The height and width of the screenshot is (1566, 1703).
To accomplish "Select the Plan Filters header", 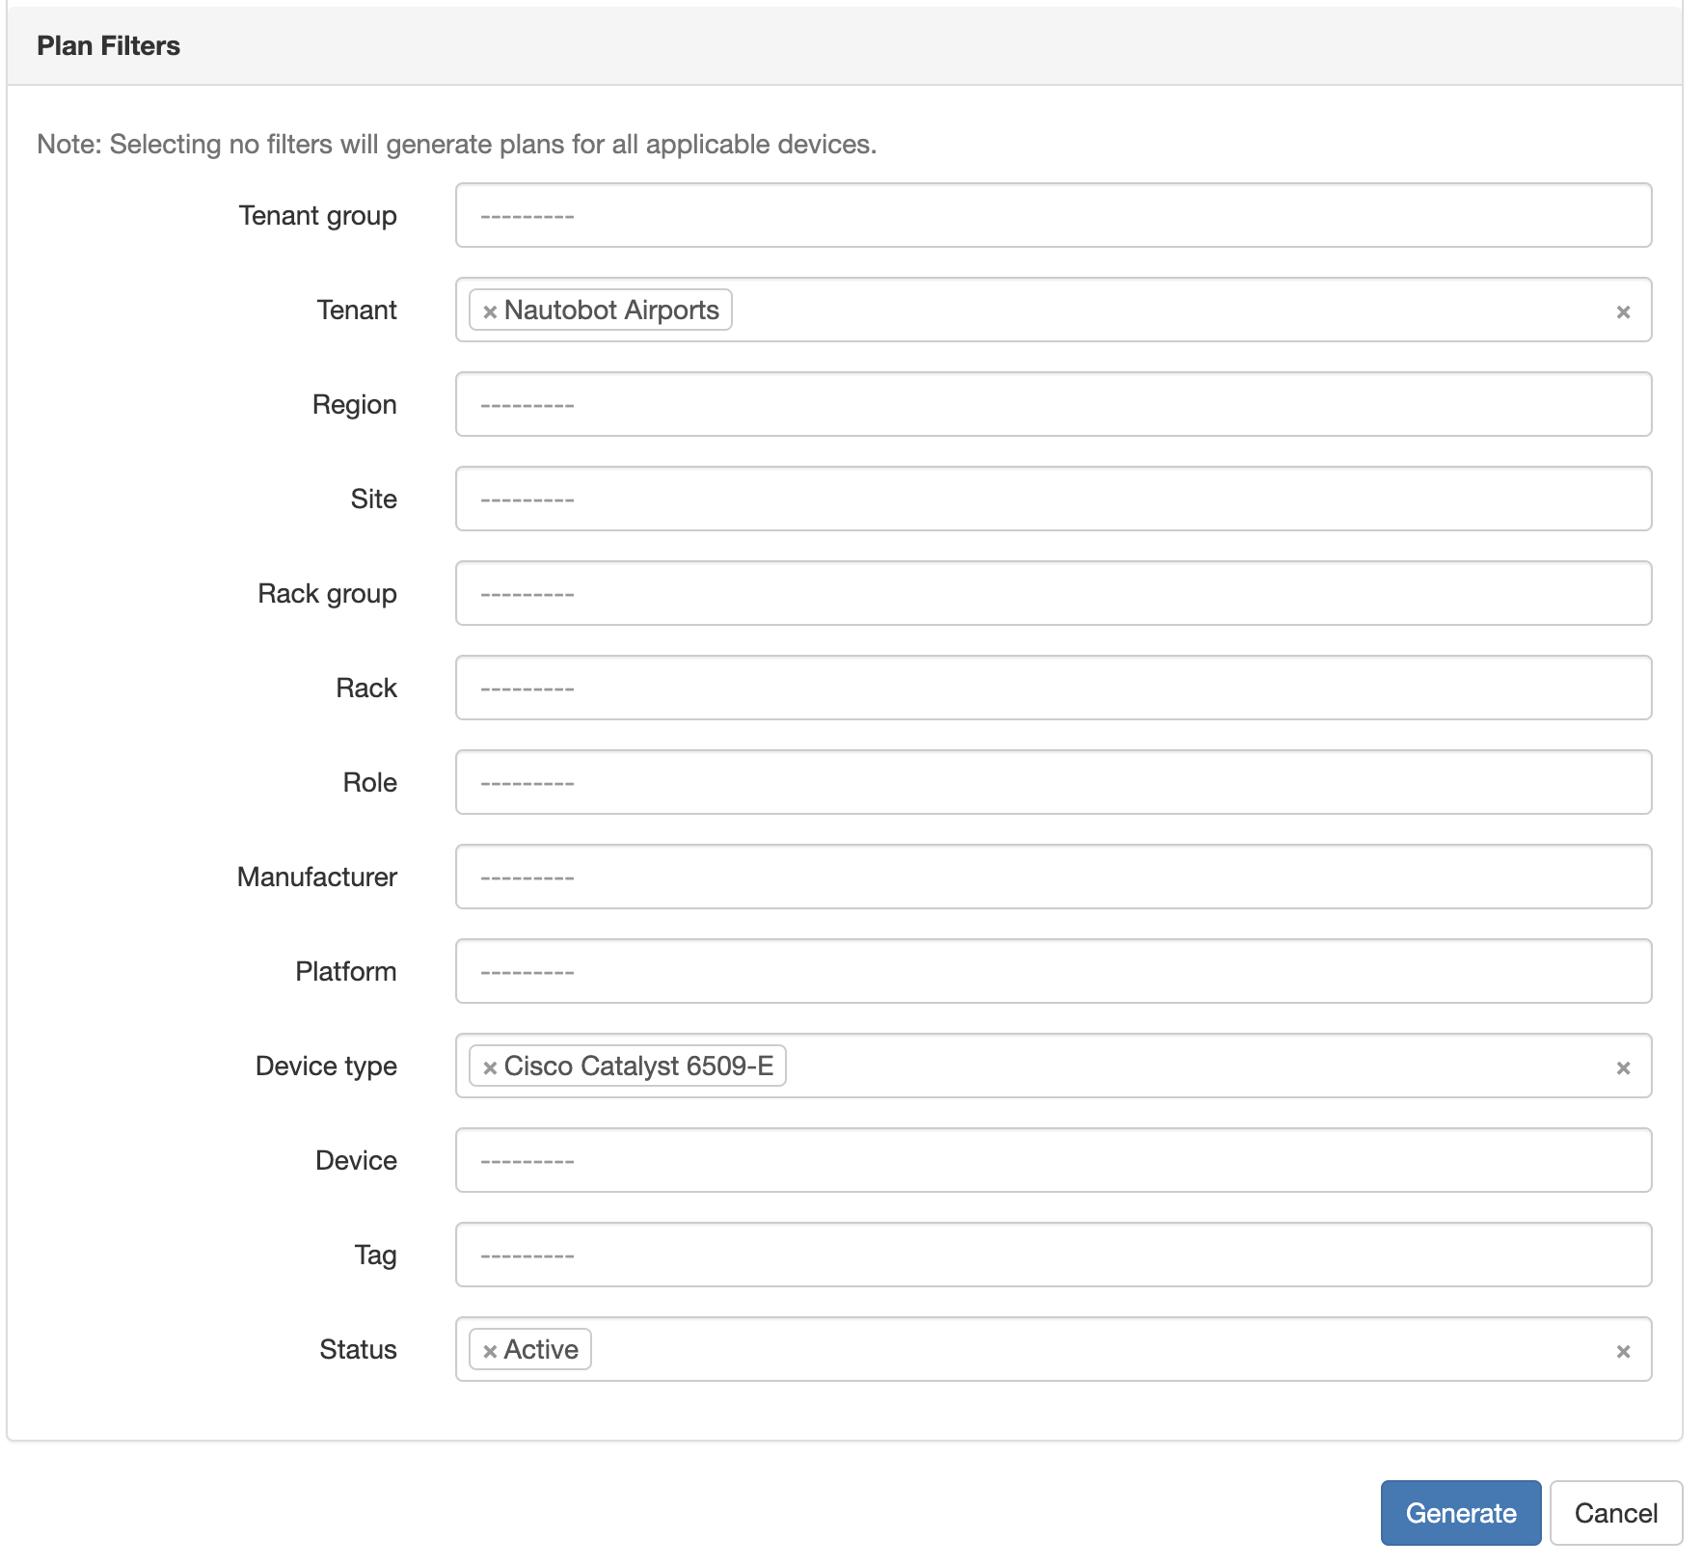I will tap(108, 44).
